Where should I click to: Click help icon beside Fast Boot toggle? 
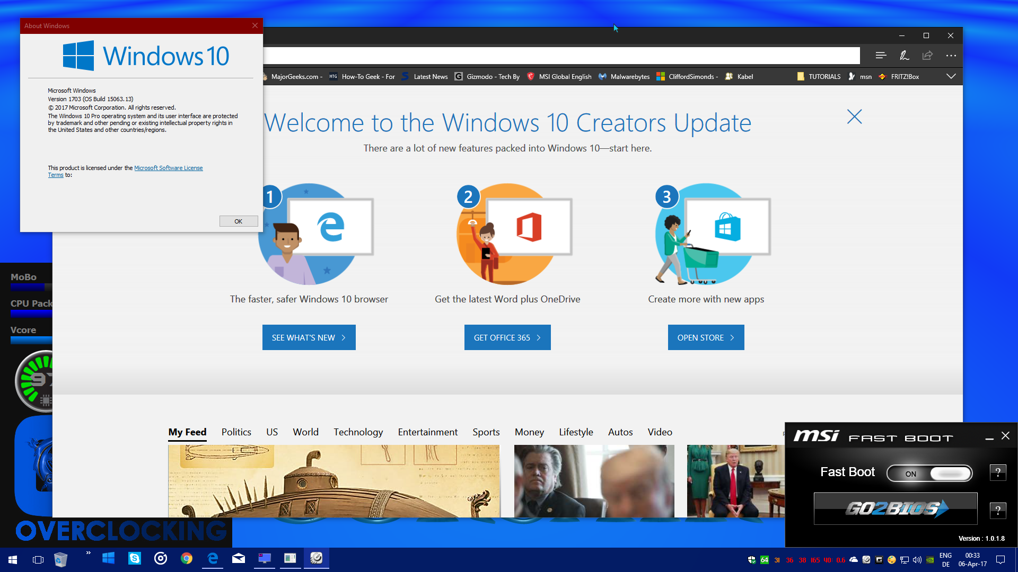coord(998,472)
